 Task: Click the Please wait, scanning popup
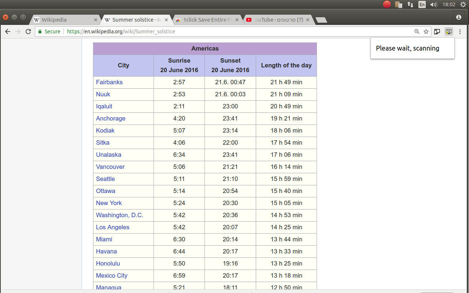pos(413,48)
